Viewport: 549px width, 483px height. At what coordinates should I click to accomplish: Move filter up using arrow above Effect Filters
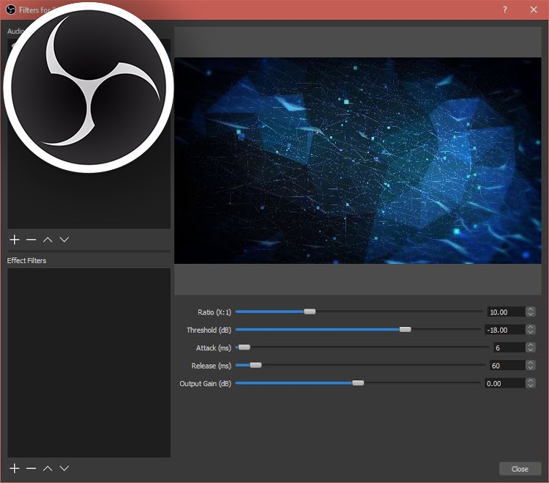pos(48,240)
